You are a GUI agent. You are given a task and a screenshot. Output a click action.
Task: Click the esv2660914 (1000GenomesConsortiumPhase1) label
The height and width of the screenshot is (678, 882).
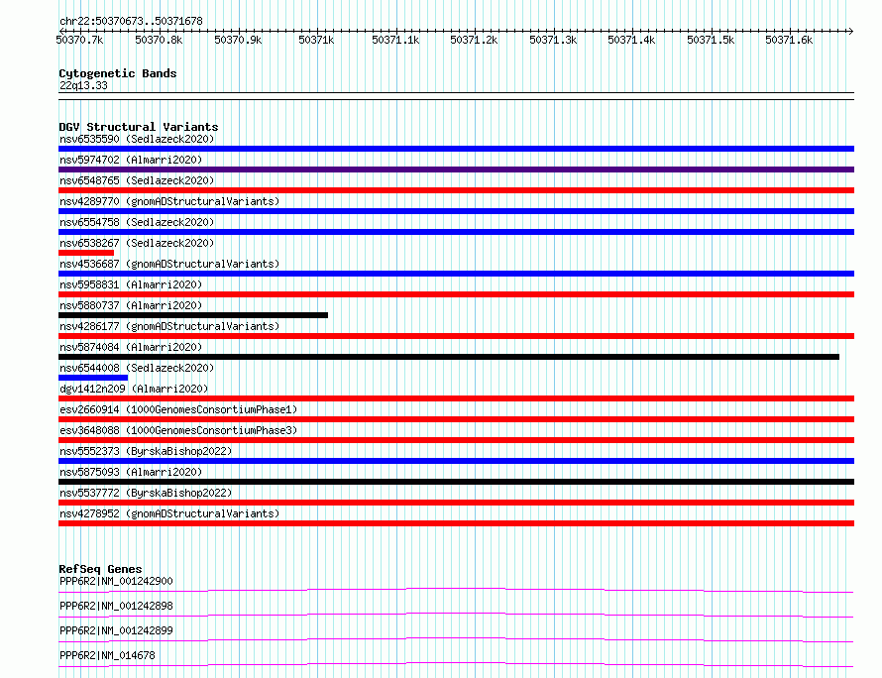(x=178, y=409)
